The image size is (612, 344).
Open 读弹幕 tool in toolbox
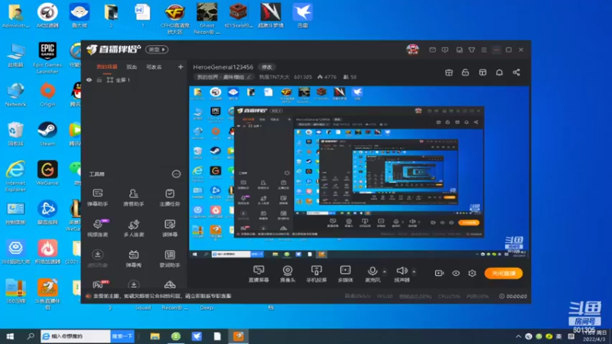pyautogui.click(x=170, y=228)
